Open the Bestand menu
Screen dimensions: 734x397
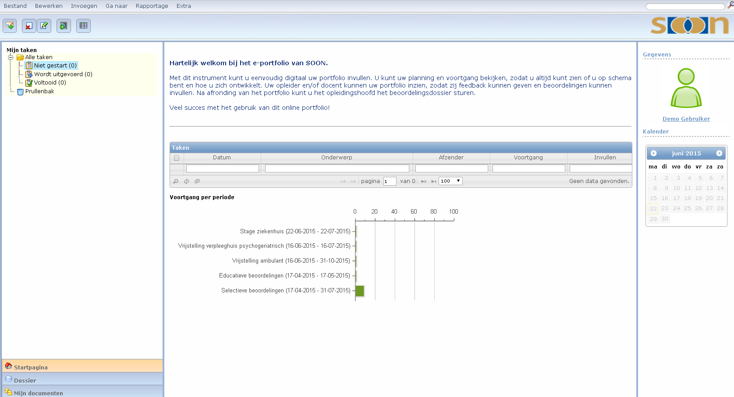coord(15,6)
